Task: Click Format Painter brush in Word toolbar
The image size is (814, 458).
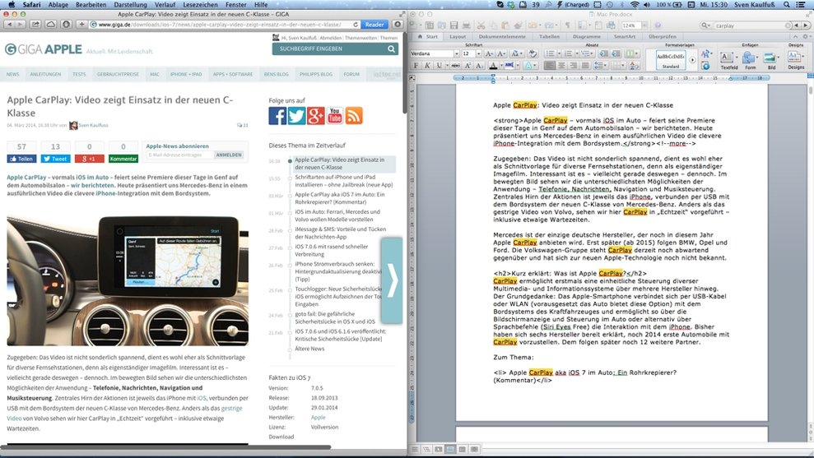Action: pyautogui.click(x=518, y=25)
